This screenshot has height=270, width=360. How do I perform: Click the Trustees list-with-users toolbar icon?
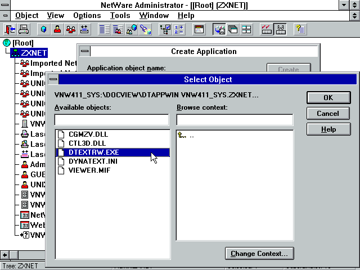click(118, 29)
